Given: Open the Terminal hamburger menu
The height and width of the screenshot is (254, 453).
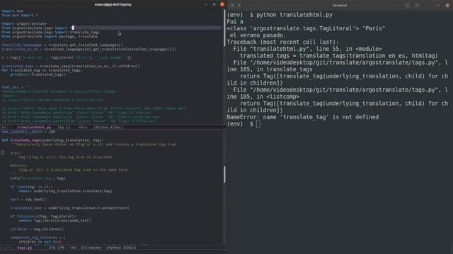Looking at the screenshot, I should (x=417, y=5).
